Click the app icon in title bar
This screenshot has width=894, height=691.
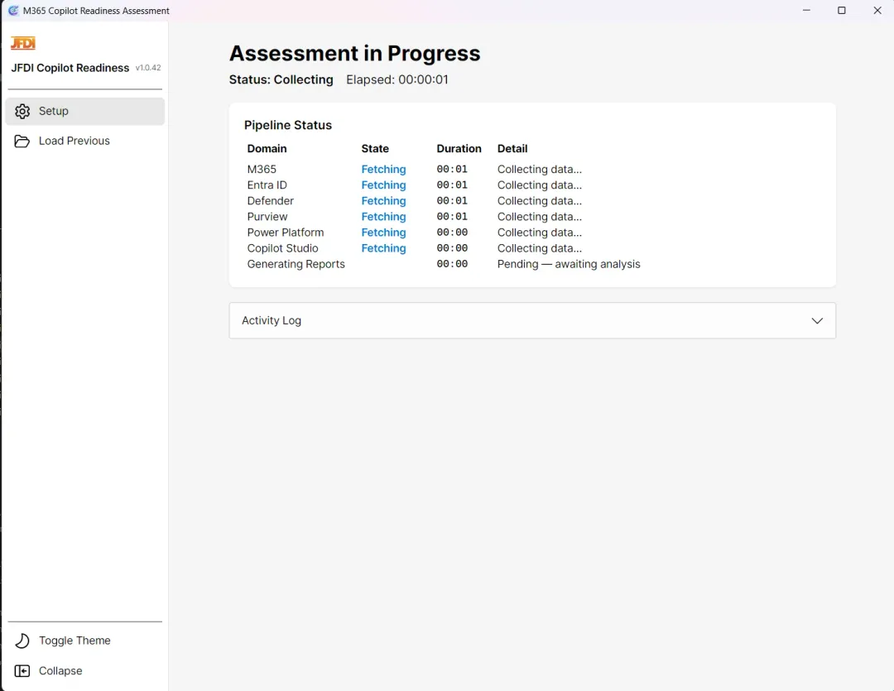[13, 10]
